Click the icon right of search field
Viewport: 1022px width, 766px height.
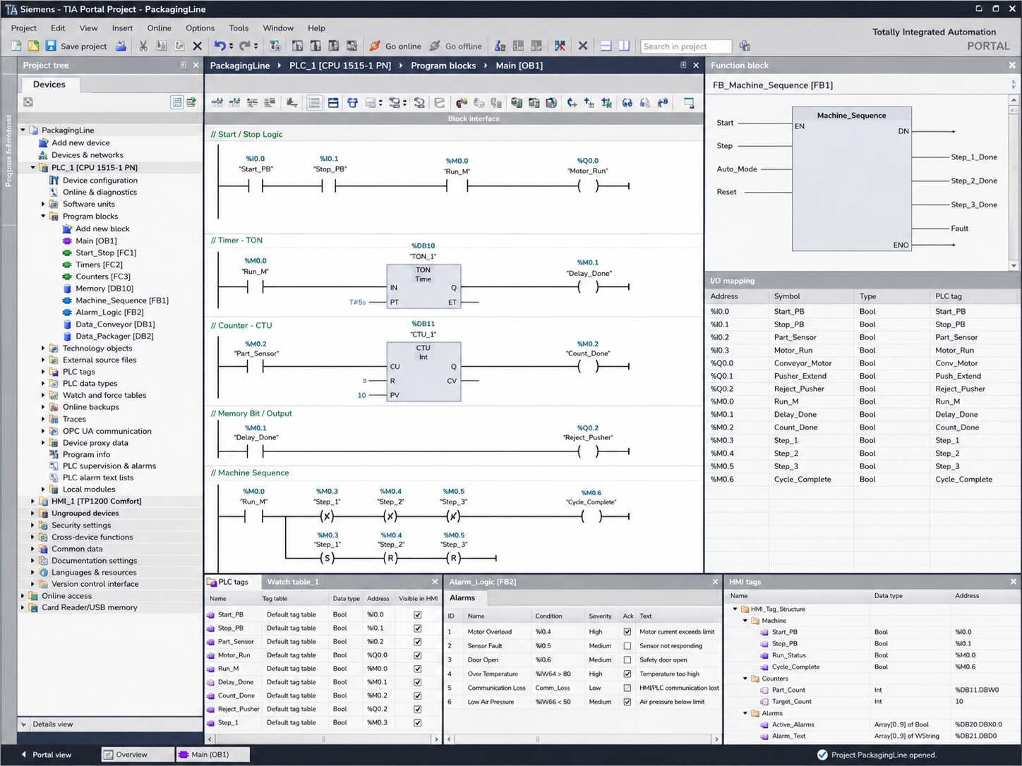(x=745, y=46)
